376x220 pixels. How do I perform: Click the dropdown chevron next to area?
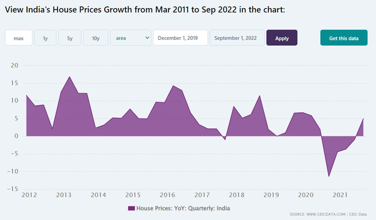tap(147, 38)
